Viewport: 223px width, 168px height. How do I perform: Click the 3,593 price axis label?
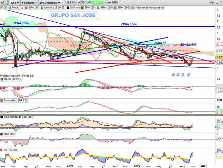point(220,63)
